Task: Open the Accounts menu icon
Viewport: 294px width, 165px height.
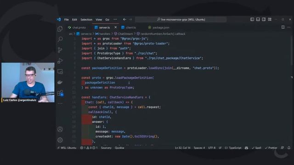Action: (60, 129)
